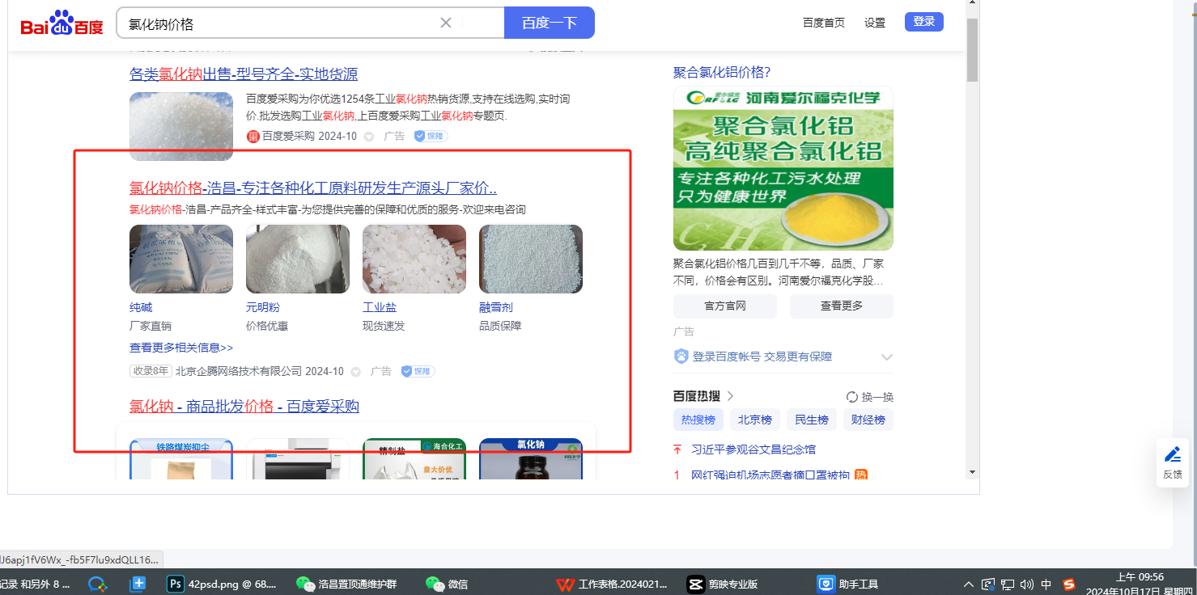1197x595 pixels.
Task: Click the 元明粉 product image
Action: [x=298, y=259]
